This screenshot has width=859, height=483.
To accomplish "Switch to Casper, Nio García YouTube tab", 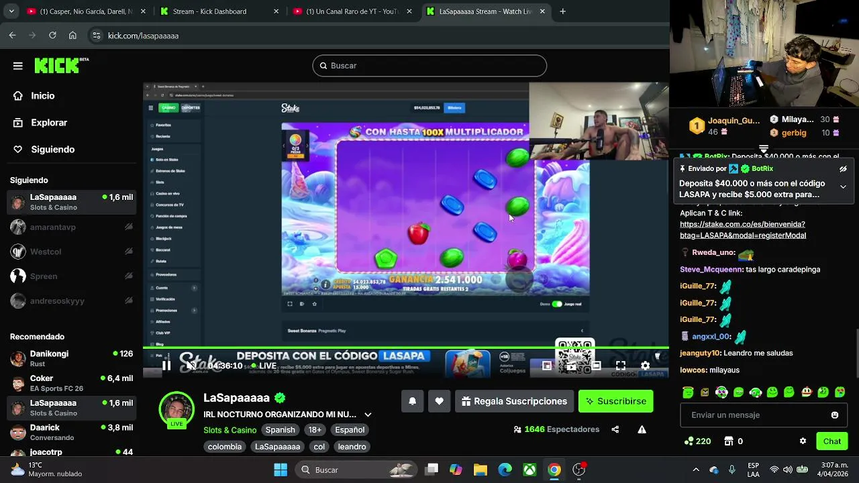I will pos(86,11).
